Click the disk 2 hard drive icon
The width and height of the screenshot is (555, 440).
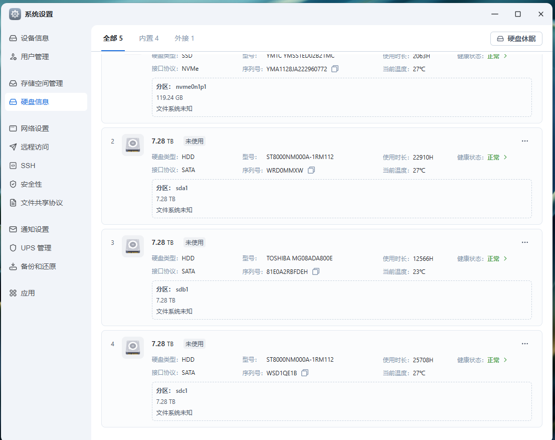pos(133,145)
